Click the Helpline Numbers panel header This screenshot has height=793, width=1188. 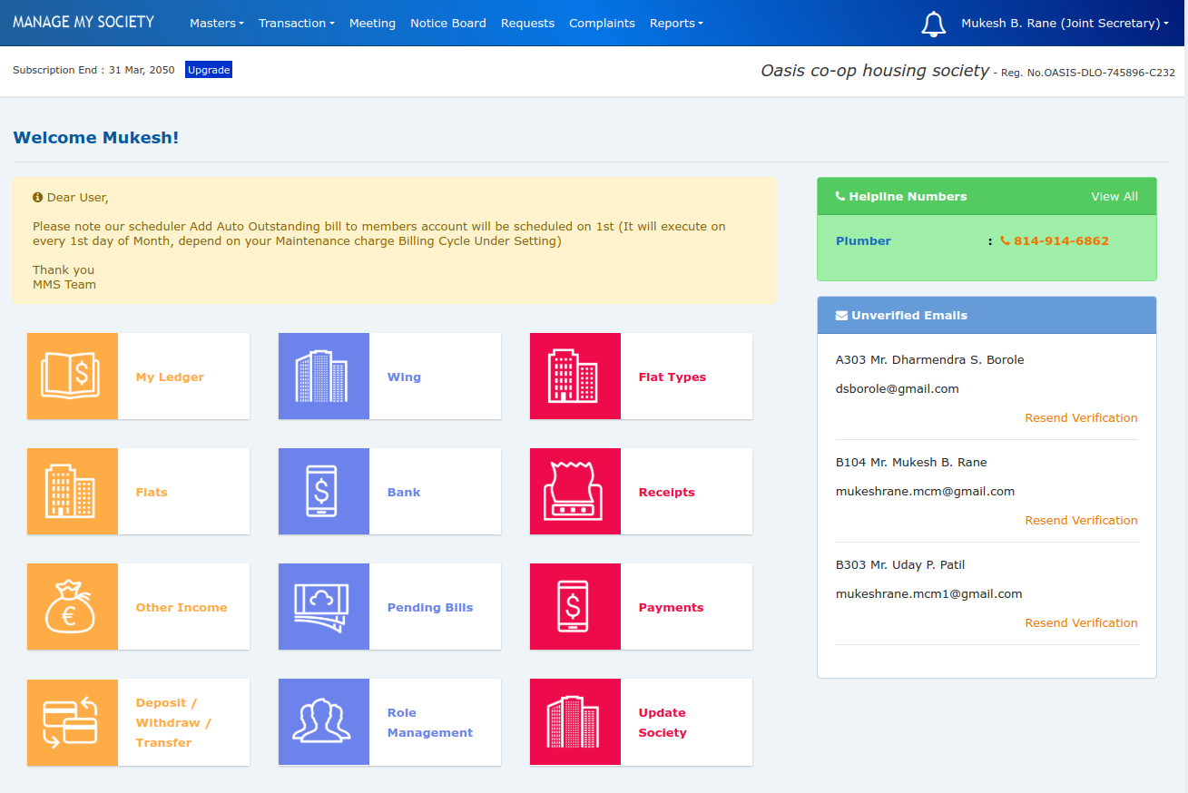pos(987,196)
